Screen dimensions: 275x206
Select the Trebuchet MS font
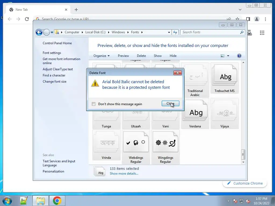click(x=225, y=78)
